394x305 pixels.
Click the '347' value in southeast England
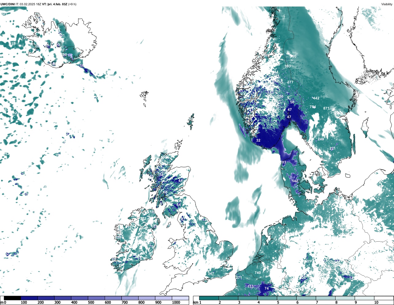coord(211,274)
